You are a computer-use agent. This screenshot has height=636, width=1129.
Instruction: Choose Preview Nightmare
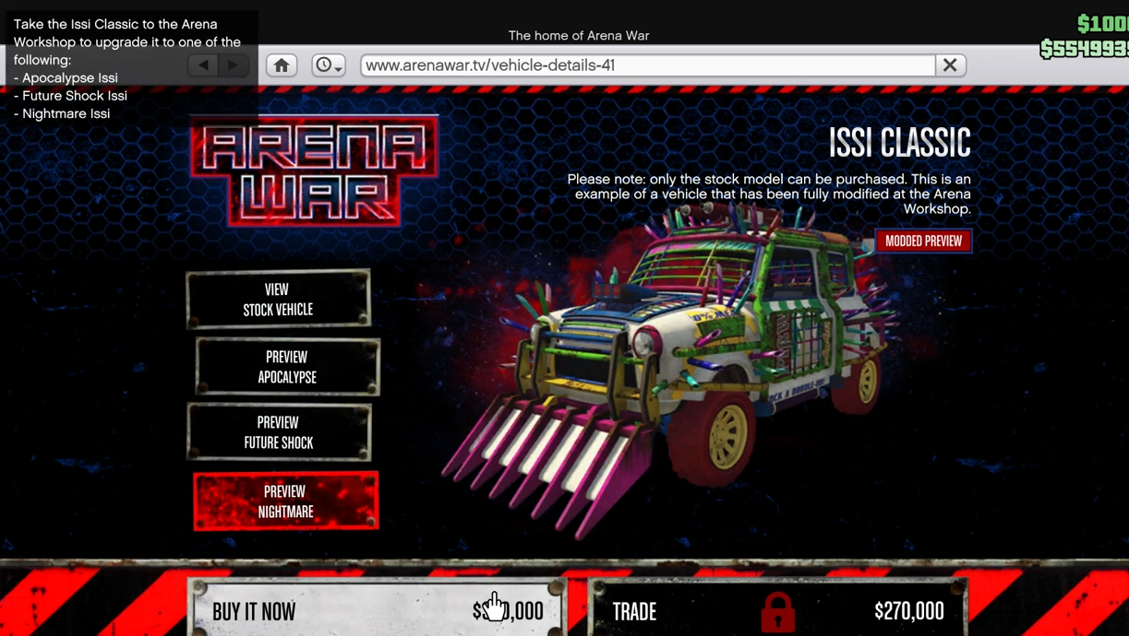coord(286,501)
